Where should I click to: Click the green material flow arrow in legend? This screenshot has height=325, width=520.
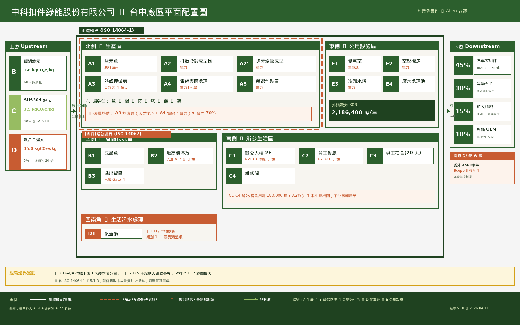251,300
